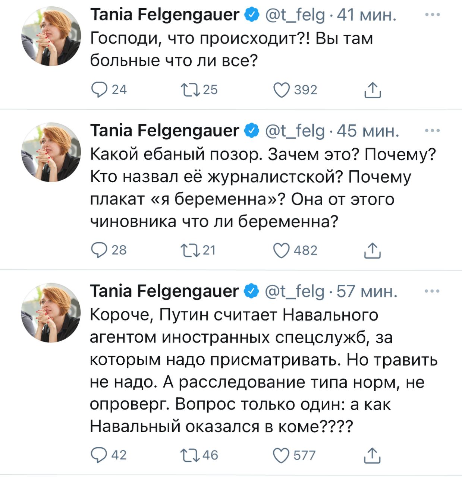The height and width of the screenshot is (477, 462).
Task: Open the @t_felg handle in the second tweet
Action: (295, 131)
